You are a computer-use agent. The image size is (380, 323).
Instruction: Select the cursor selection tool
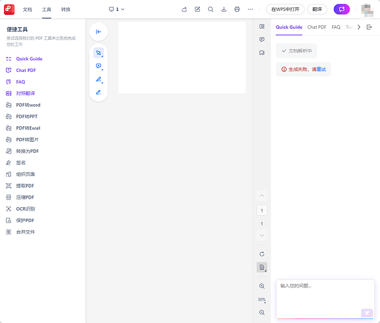pos(99,52)
